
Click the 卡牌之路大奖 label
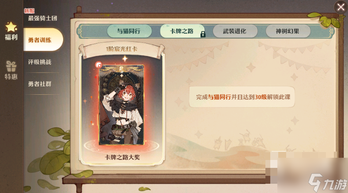[122, 157]
